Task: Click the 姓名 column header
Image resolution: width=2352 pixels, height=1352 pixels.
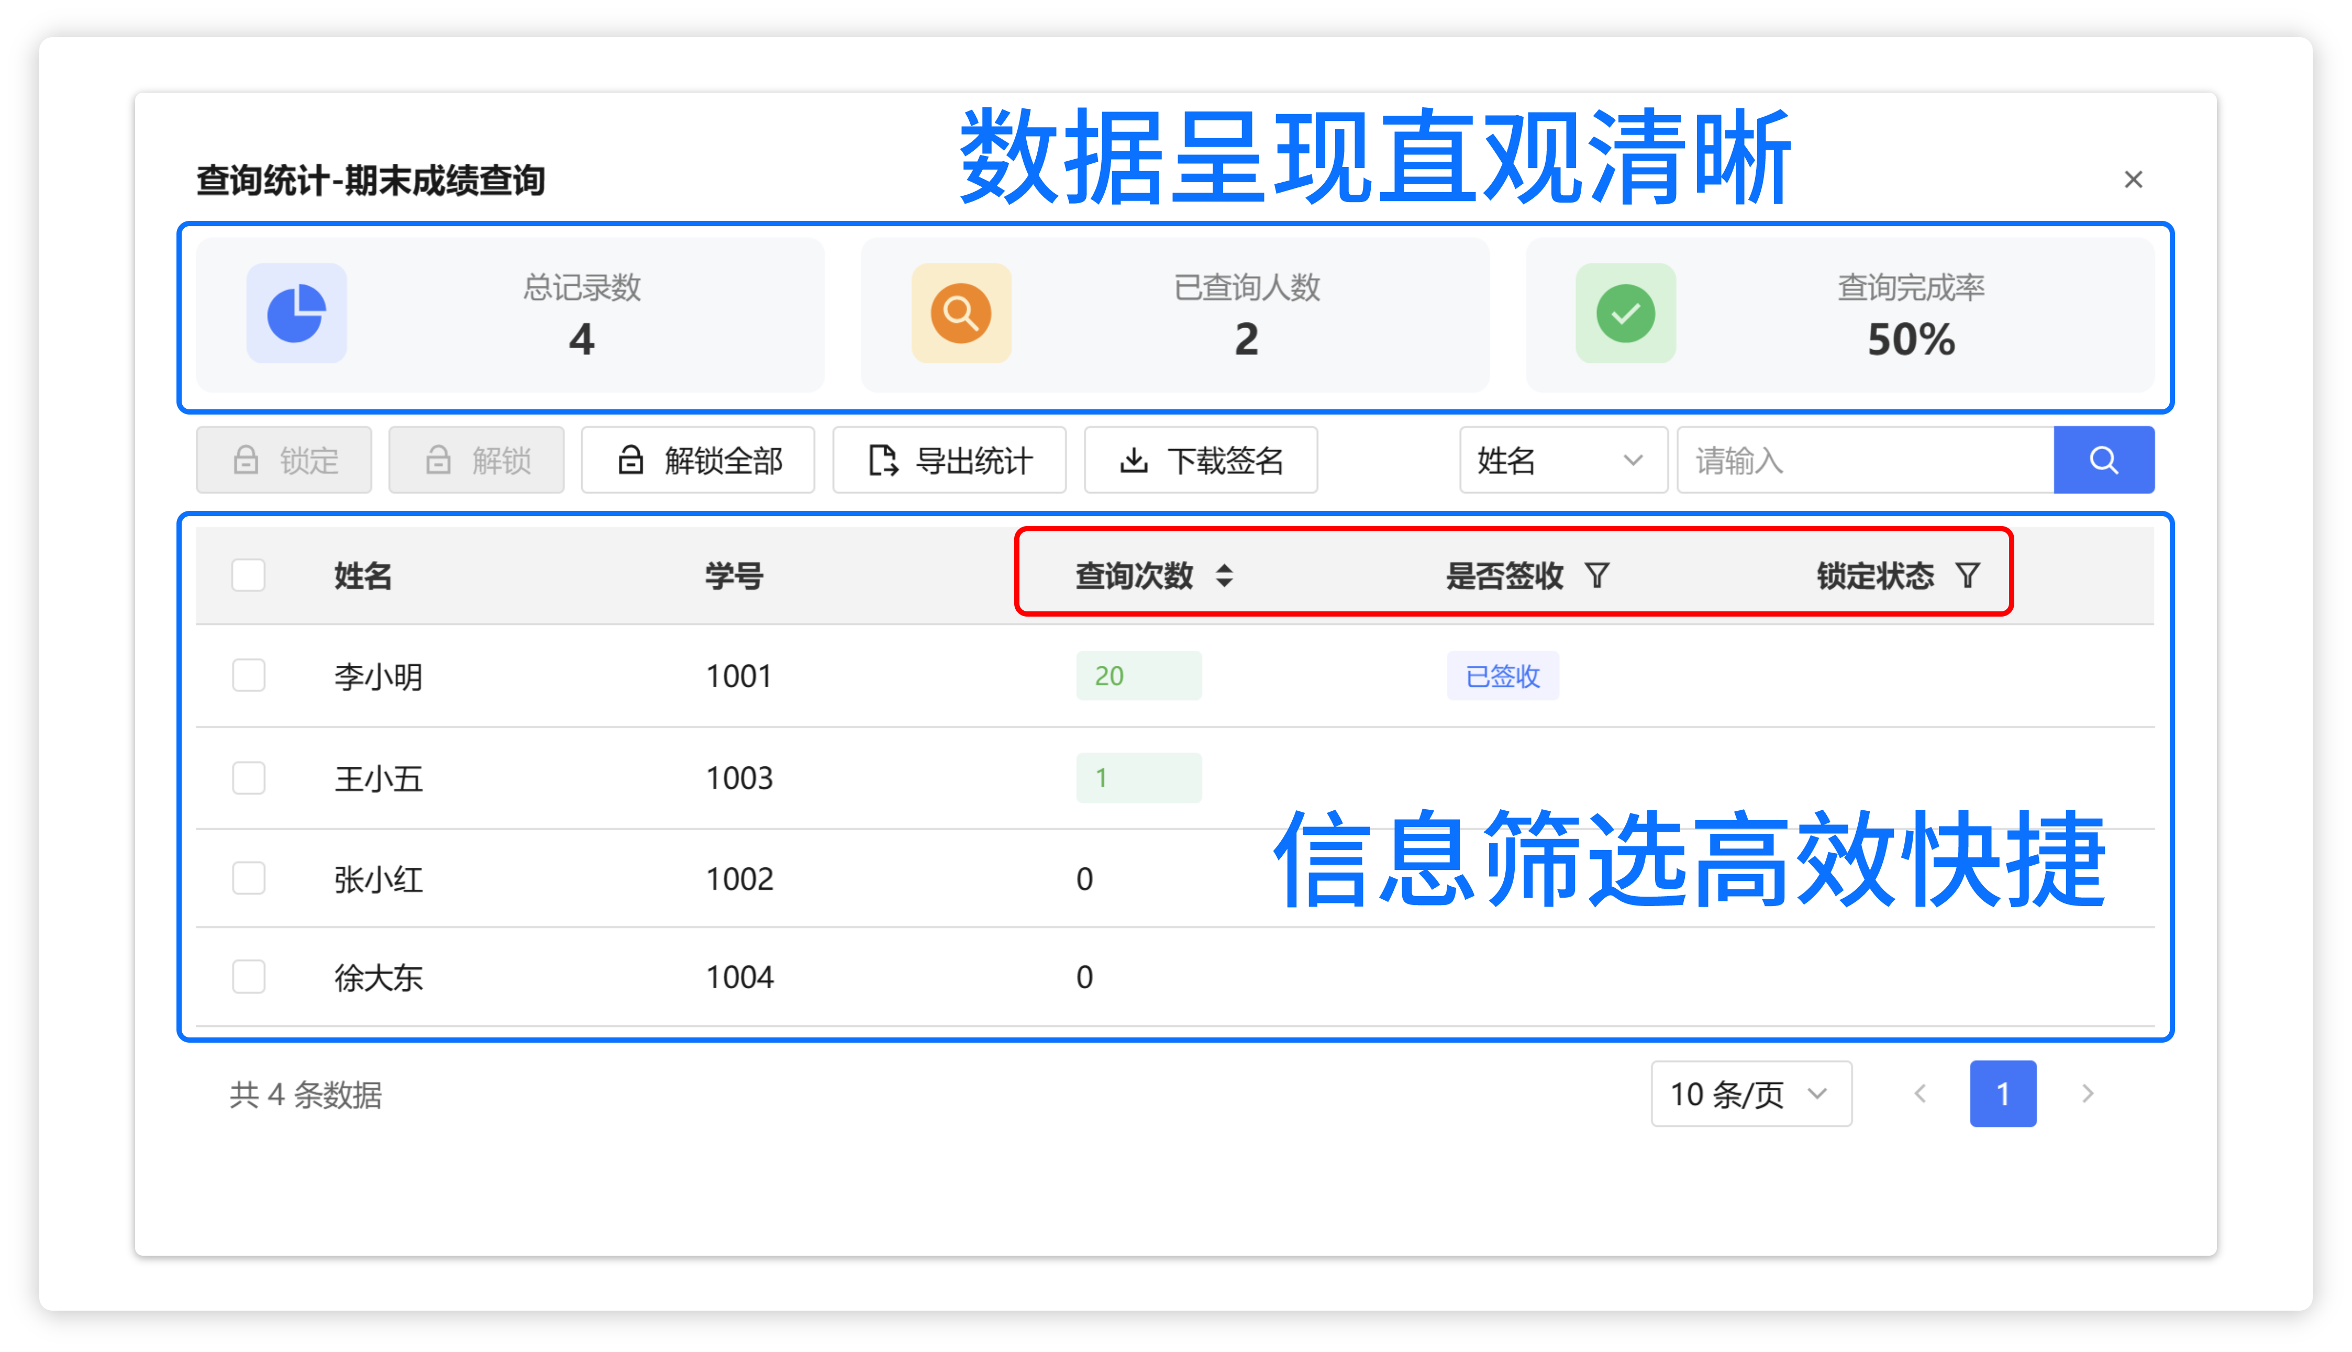Action: [x=363, y=577]
